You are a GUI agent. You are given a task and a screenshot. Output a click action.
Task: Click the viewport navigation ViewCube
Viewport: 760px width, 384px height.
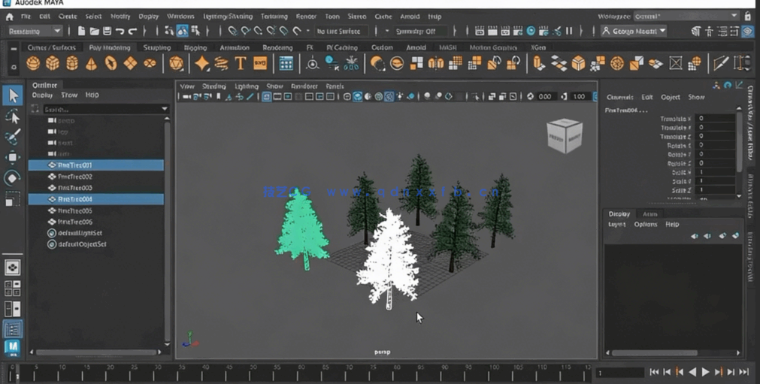click(x=564, y=136)
